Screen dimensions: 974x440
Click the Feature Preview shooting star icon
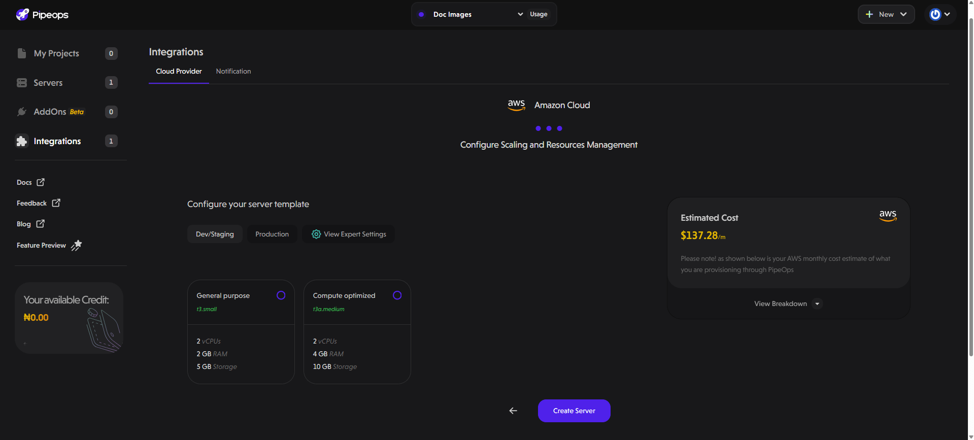click(76, 245)
